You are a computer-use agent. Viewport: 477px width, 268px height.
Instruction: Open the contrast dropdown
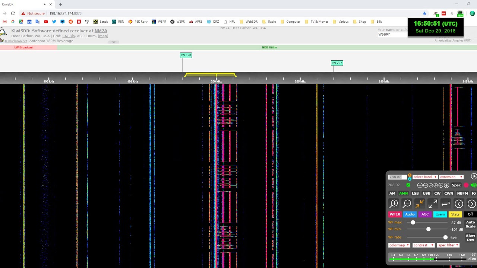click(423, 245)
